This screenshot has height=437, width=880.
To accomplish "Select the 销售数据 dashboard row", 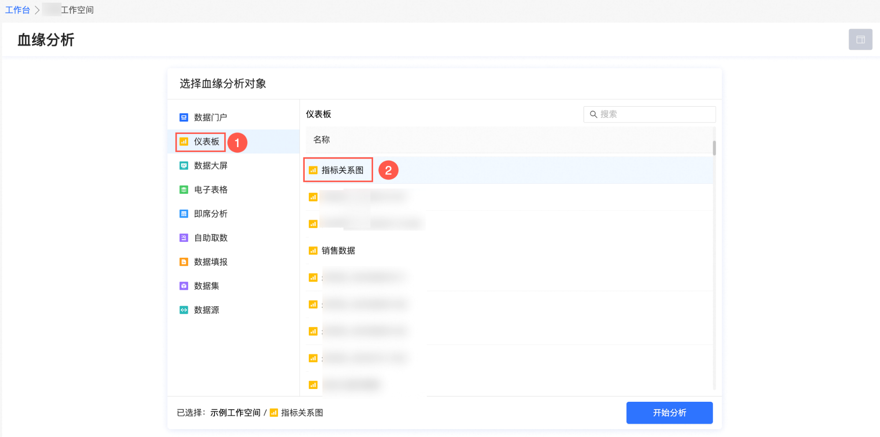I will point(509,251).
